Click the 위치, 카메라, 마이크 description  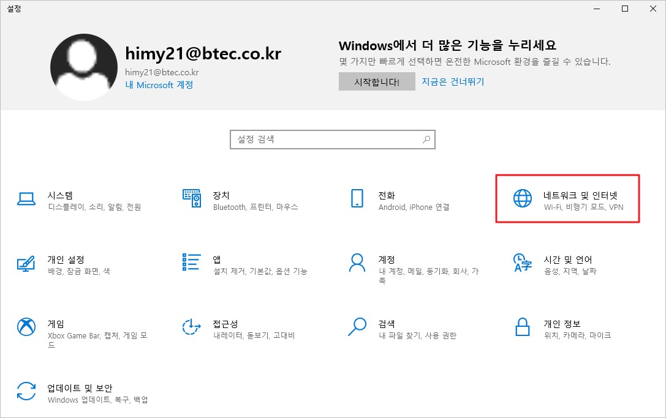tap(578, 335)
